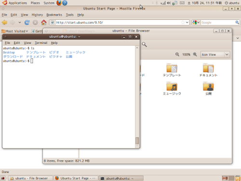The height and width of the screenshot is (181, 241).
Task: Open the Terminal File menu
Action: (7, 43)
